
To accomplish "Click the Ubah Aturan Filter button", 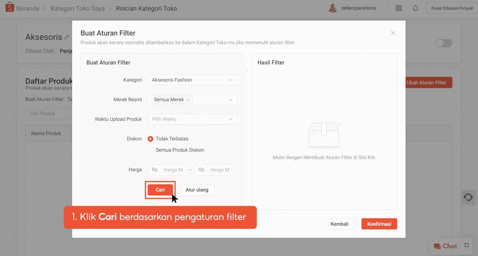I will (x=429, y=83).
